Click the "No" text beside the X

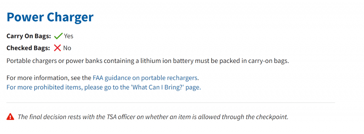coord(67,48)
